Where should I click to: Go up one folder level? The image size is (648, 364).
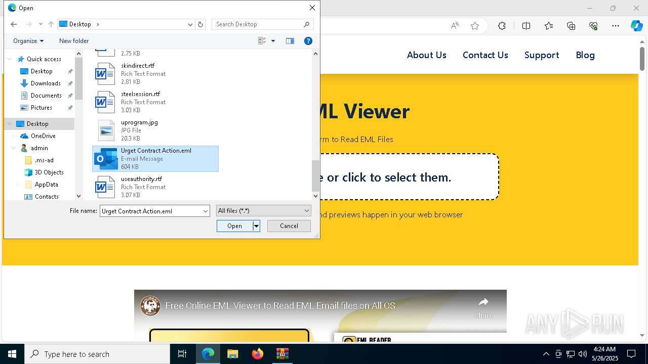51,24
